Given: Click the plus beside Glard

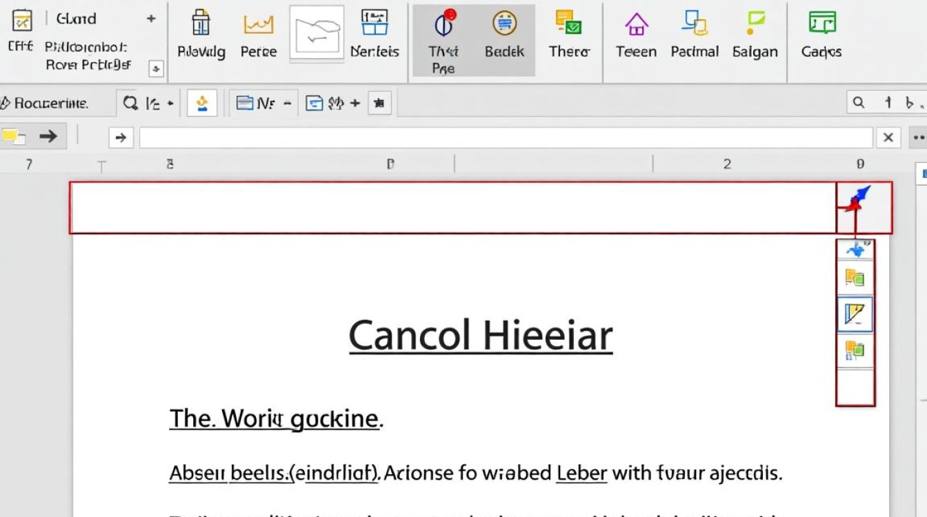Looking at the screenshot, I should tap(151, 19).
